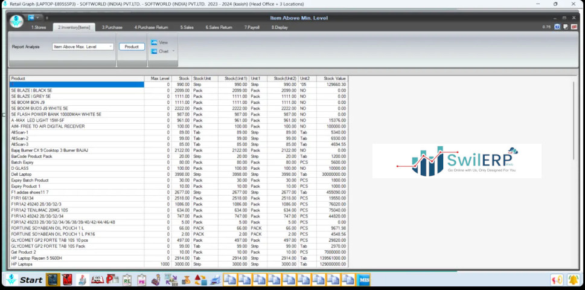
Task: Click the white notes page icon near help
Action: 566,27
